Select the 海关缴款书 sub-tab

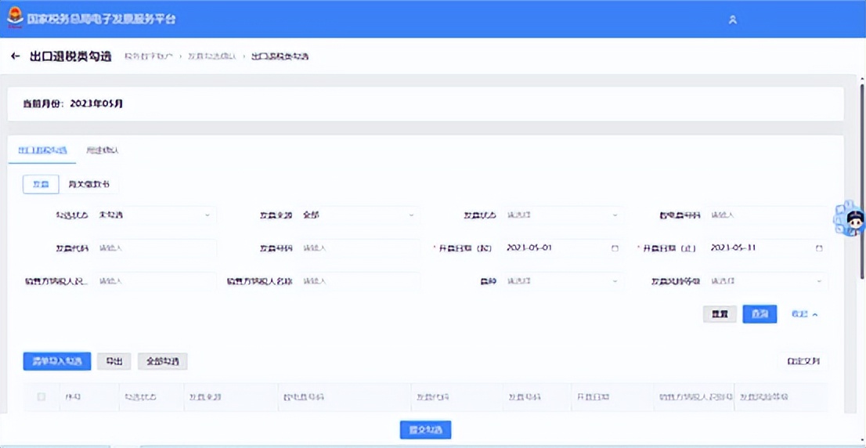tap(89, 185)
